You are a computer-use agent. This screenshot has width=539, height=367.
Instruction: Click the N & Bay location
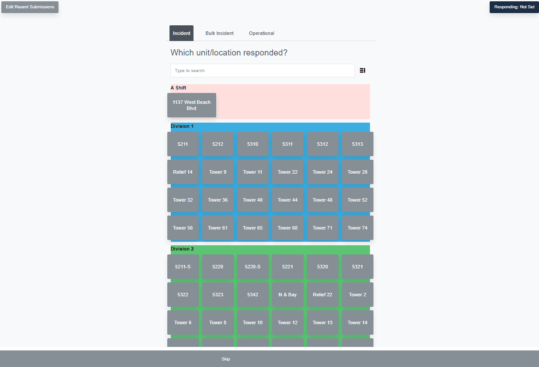point(287,295)
